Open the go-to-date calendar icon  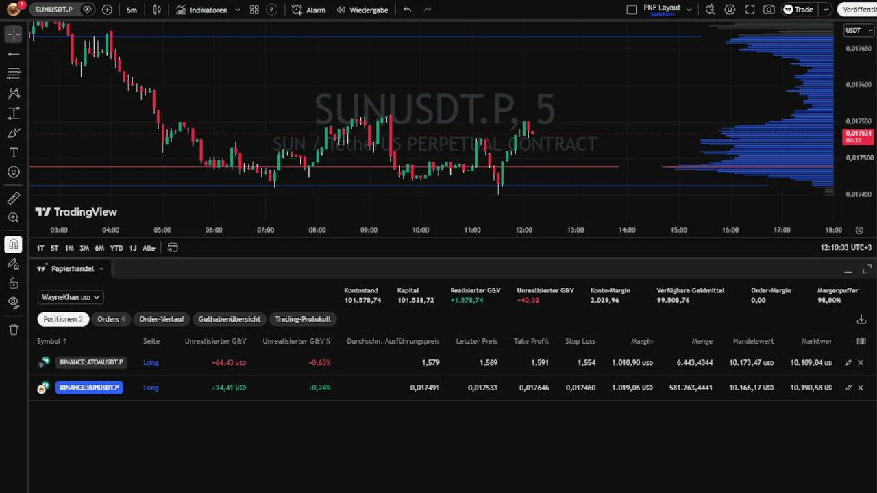coord(173,248)
